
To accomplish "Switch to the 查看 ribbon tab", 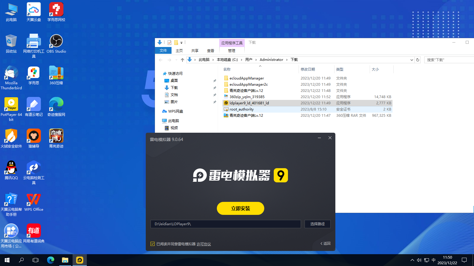I will point(211,51).
